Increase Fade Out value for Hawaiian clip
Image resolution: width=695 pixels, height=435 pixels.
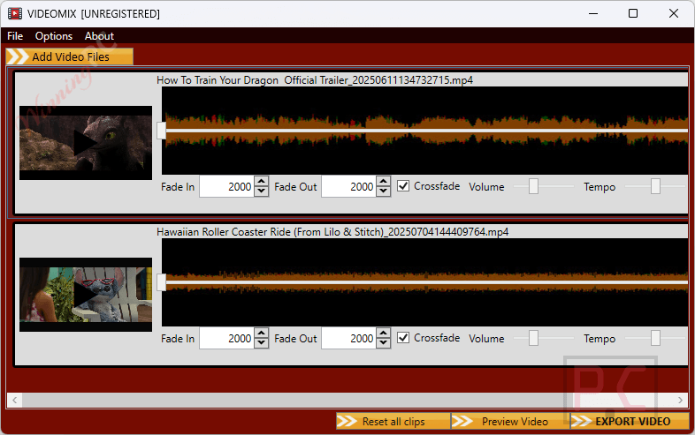click(x=384, y=334)
